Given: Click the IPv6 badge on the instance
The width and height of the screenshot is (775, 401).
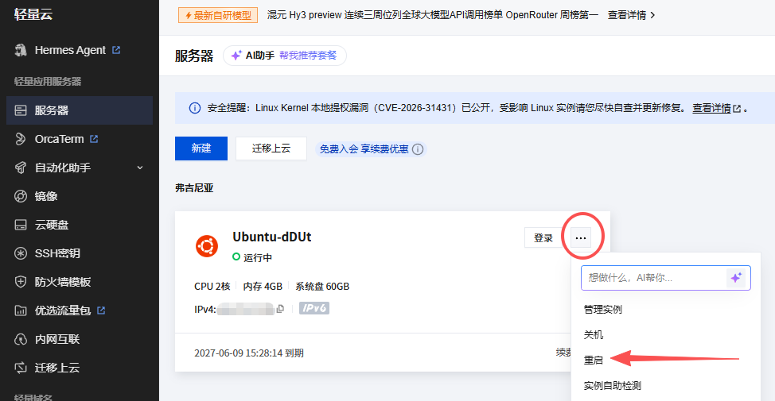Looking at the screenshot, I should tap(314, 308).
